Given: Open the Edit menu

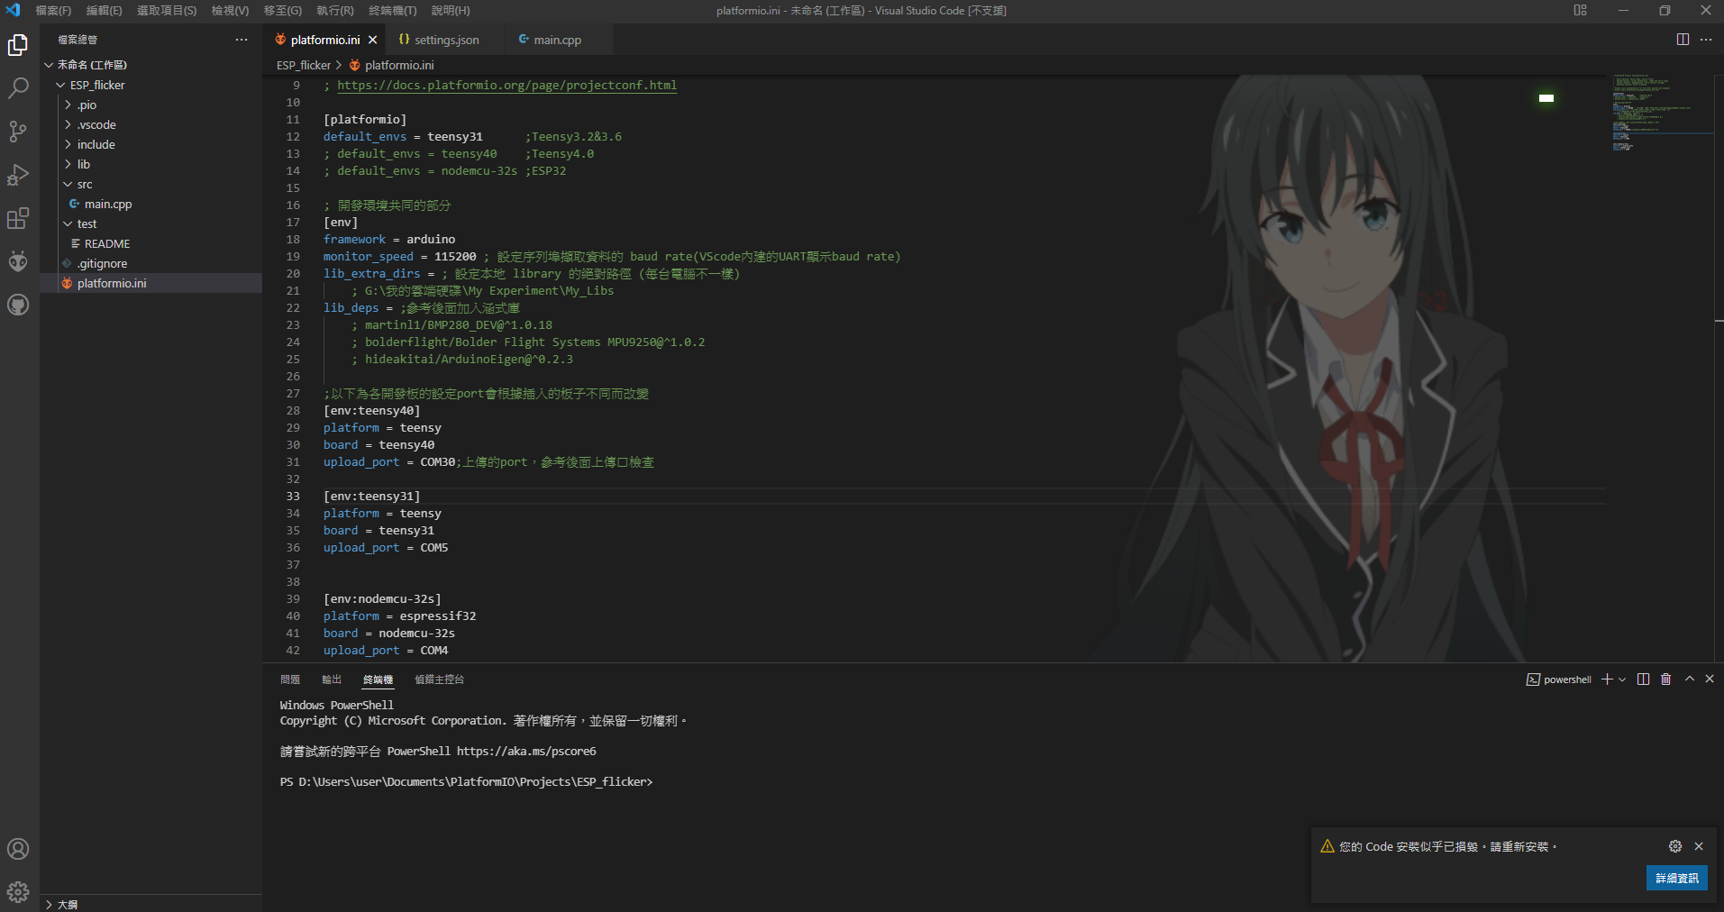Looking at the screenshot, I should pos(104,10).
